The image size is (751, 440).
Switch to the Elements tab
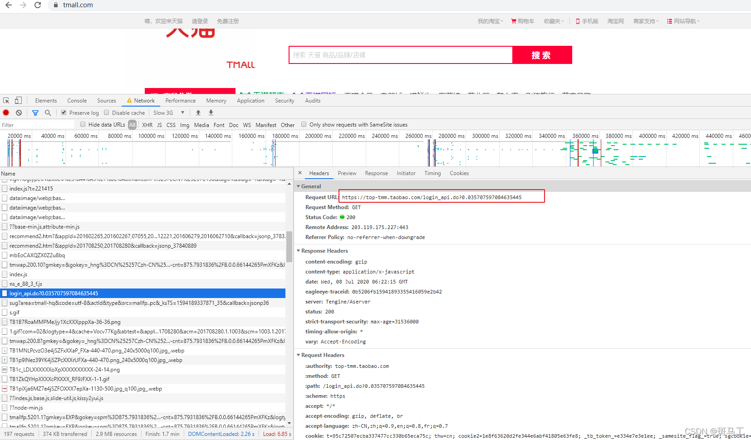coord(46,101)
